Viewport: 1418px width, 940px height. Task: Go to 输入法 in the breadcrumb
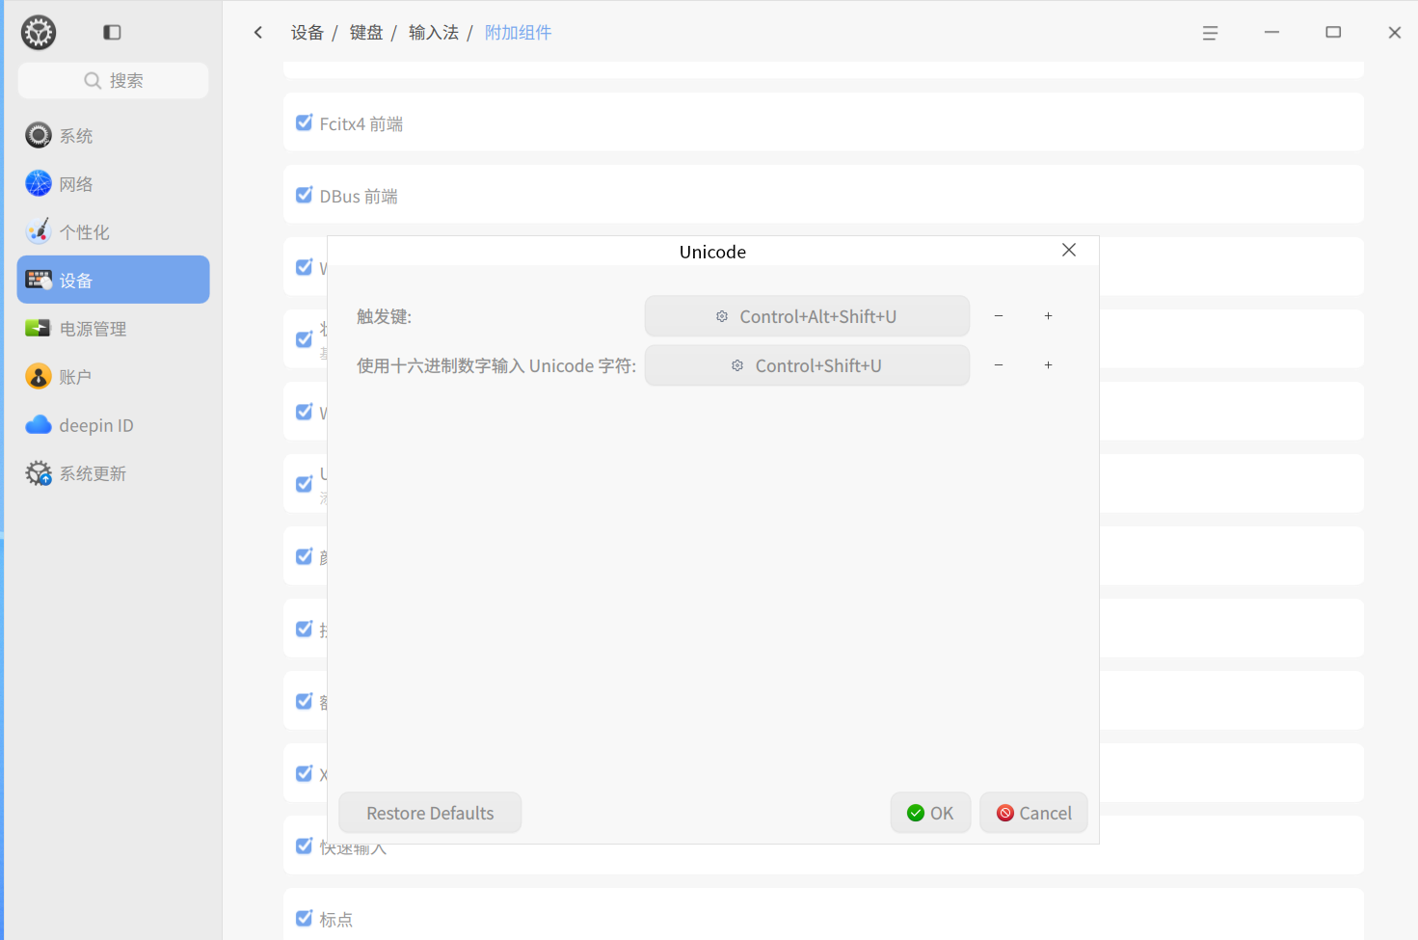[434, 33]
